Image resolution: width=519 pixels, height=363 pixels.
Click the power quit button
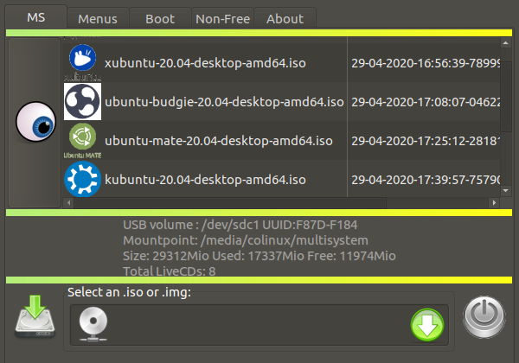tap(484, 316)
